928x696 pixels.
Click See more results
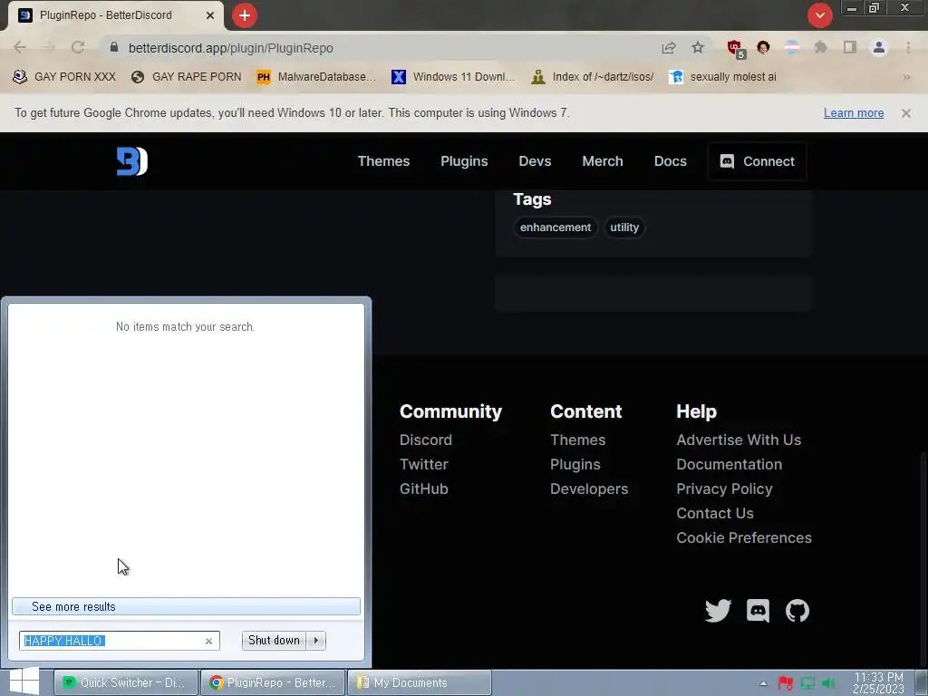point(186,606)
